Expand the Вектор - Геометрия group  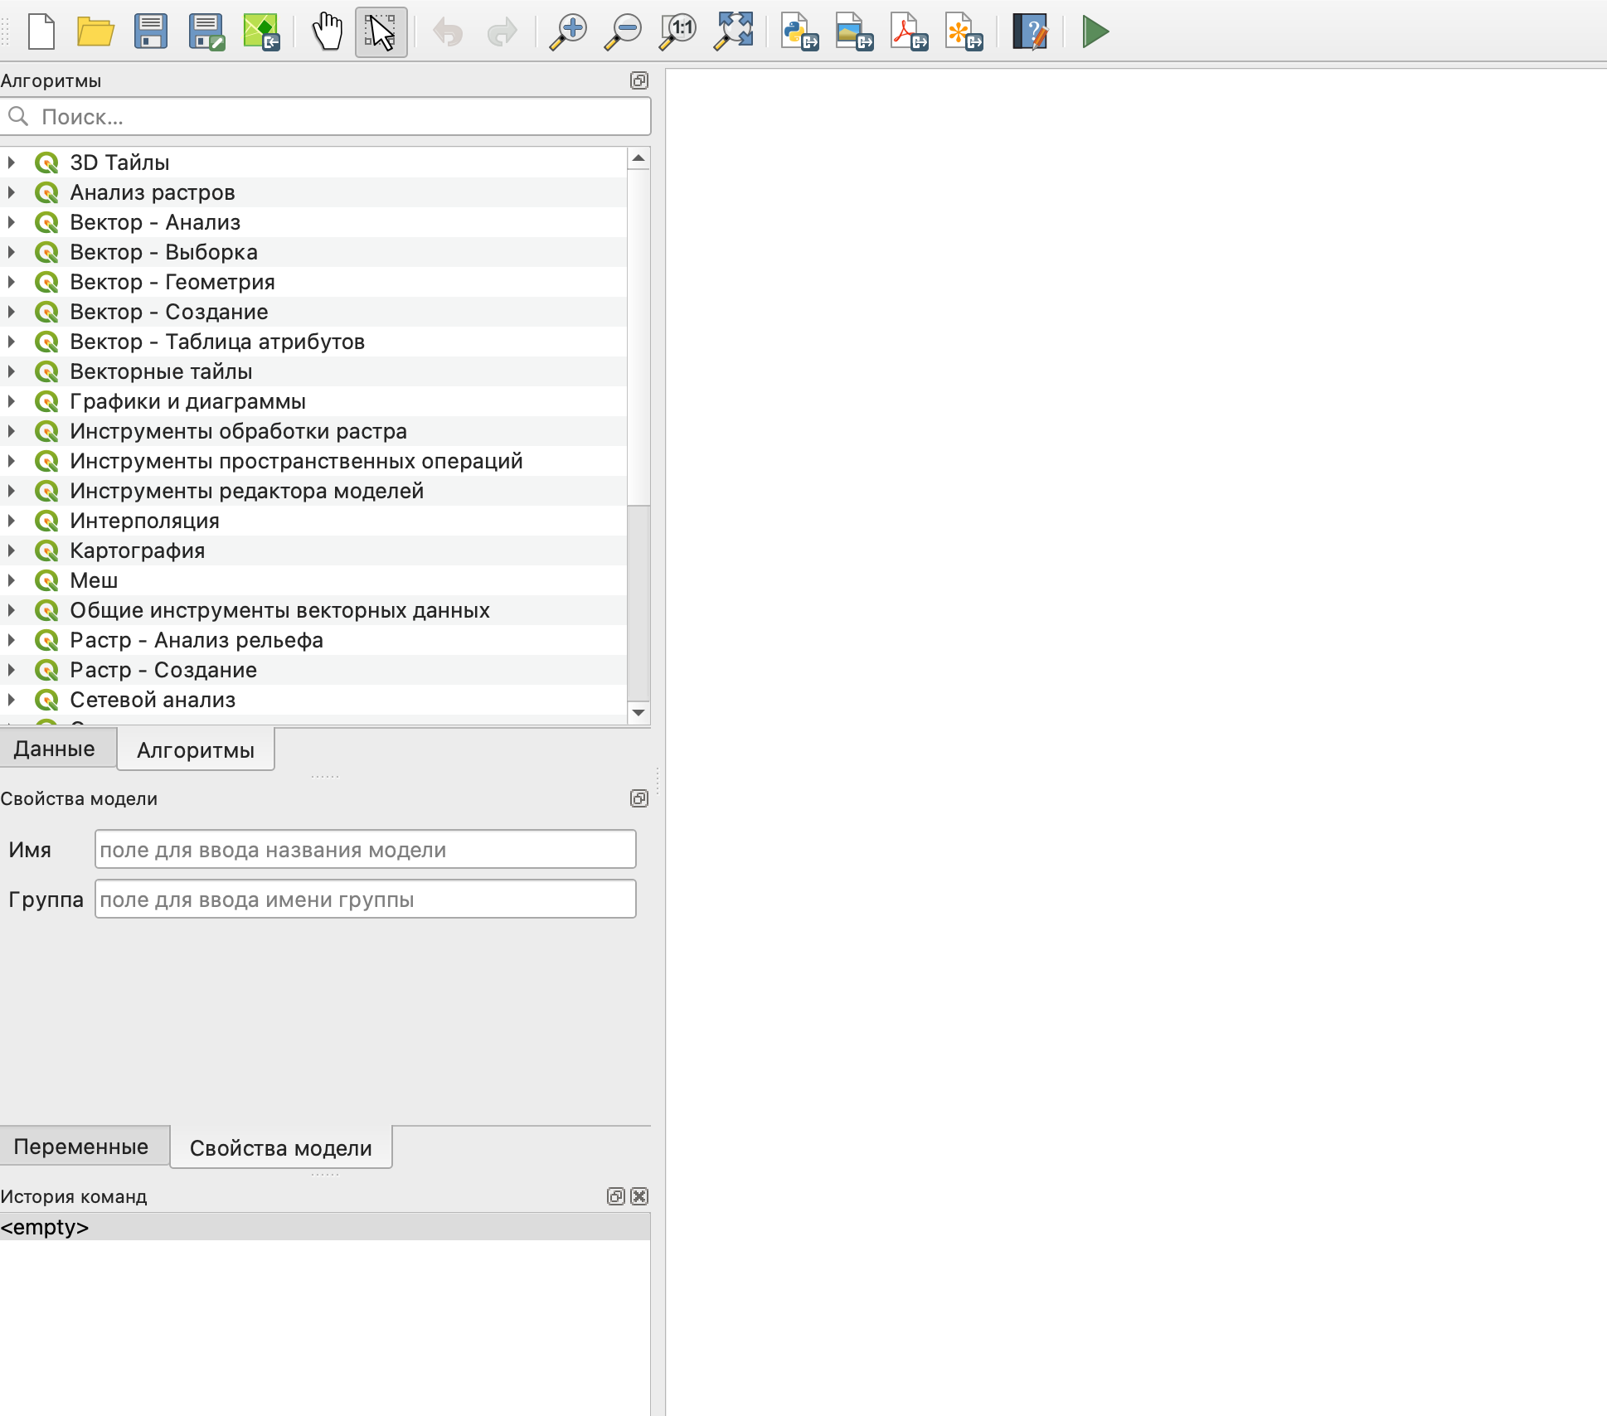[12, 282]
